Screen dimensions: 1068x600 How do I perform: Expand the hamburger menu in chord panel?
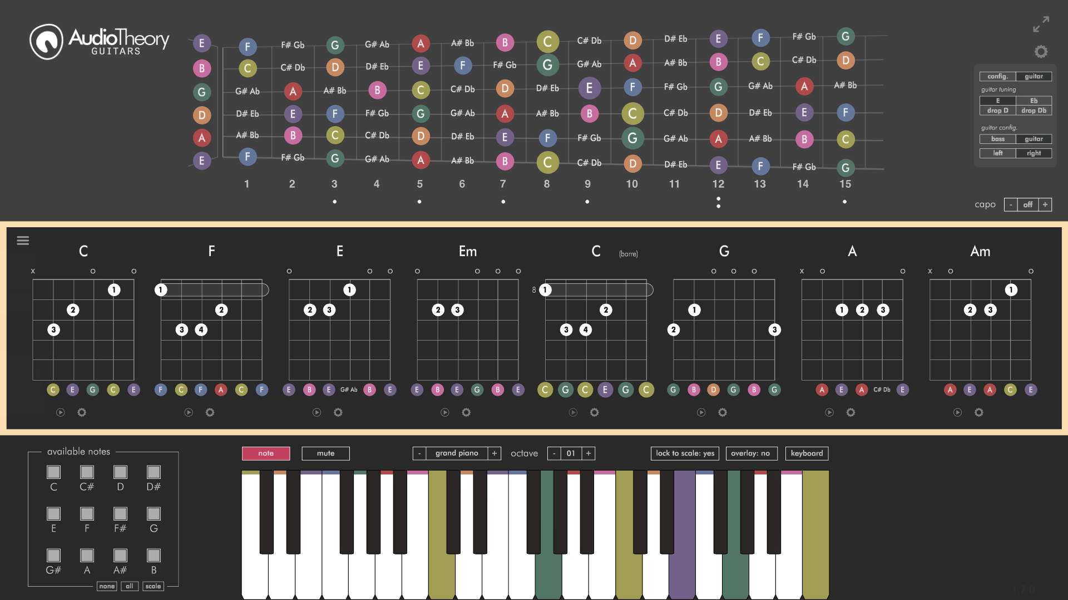point(23,239)
